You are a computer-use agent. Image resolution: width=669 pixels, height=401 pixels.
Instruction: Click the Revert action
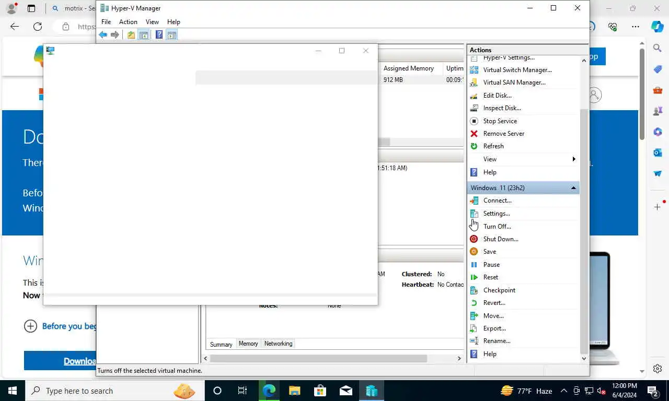[494, 303]
